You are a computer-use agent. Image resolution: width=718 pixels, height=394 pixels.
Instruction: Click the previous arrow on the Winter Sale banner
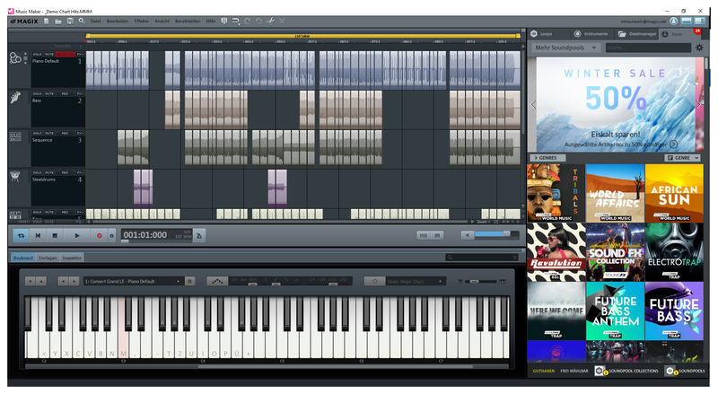click(x=533, y=104)
